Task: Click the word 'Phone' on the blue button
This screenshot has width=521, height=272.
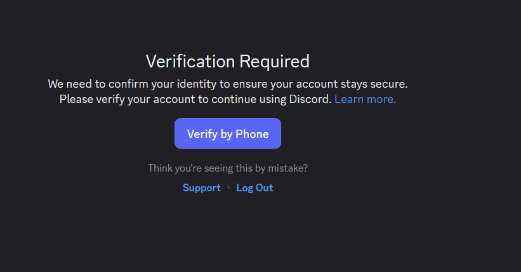Action: 252,134
